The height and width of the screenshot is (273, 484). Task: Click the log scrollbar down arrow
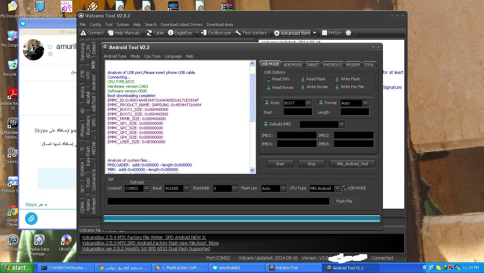coord(252,170)
